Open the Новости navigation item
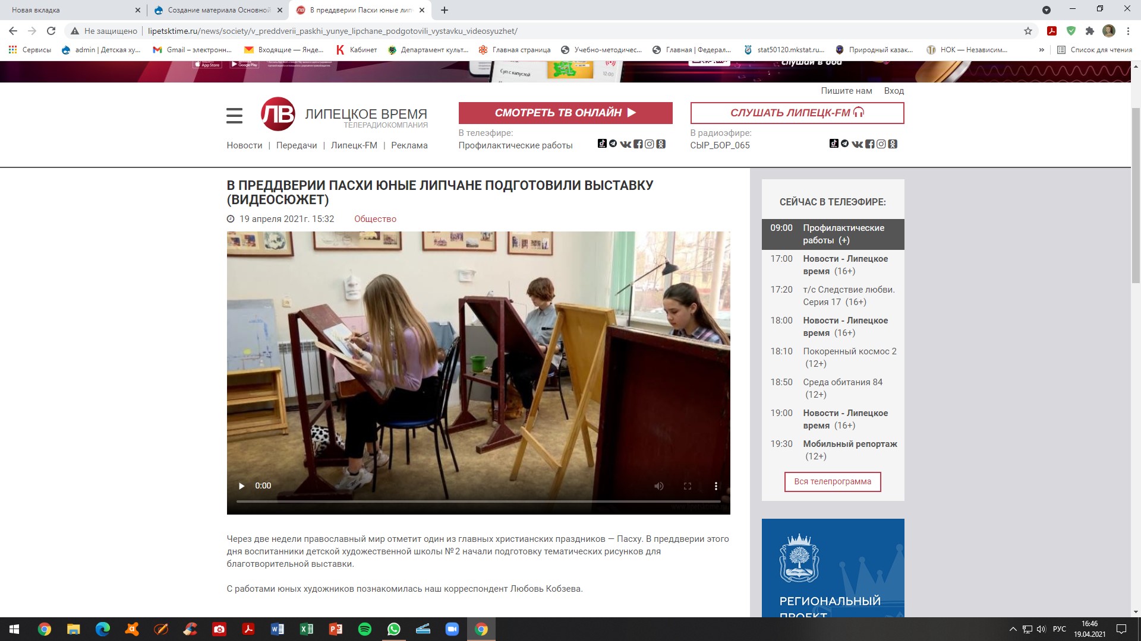 click(x=244, y=145)
